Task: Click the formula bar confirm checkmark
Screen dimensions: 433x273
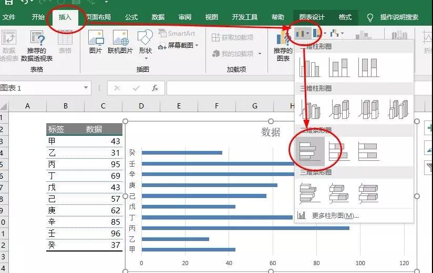Action: click(x=136, y=88)
